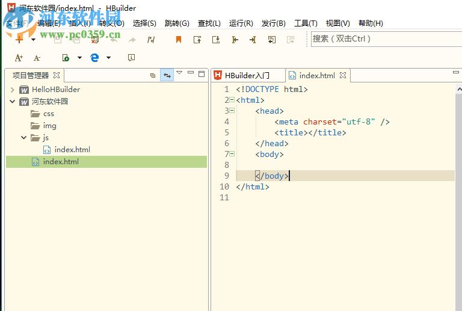Decrease editor font size with A- icon
This screenshot has width=462, height=311.
click(x=37, y=58)
